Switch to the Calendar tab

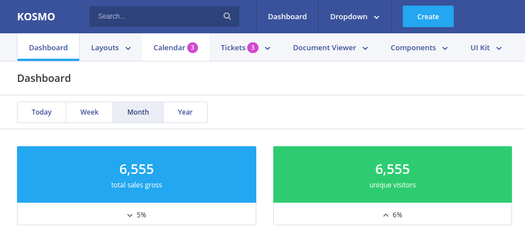[169, 48]
